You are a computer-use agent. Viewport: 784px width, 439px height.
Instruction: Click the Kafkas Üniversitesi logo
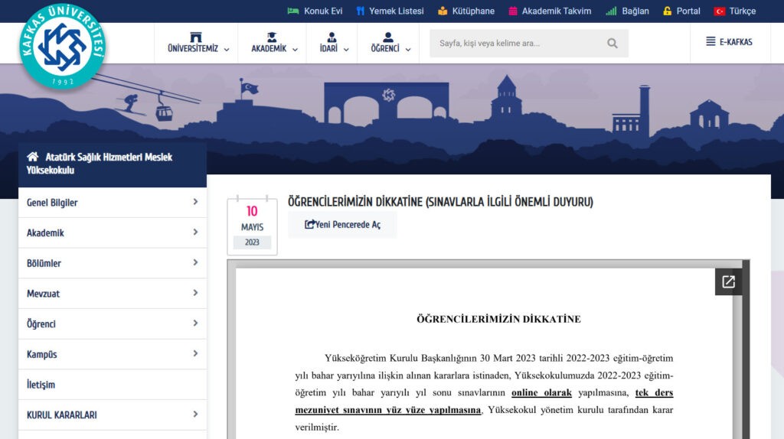(63, 47)
